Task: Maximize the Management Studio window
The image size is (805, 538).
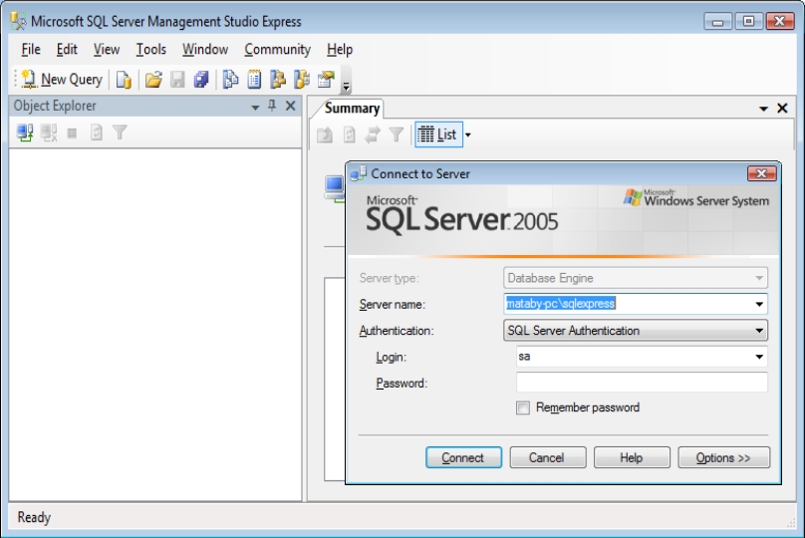Action: pos(748,21)
